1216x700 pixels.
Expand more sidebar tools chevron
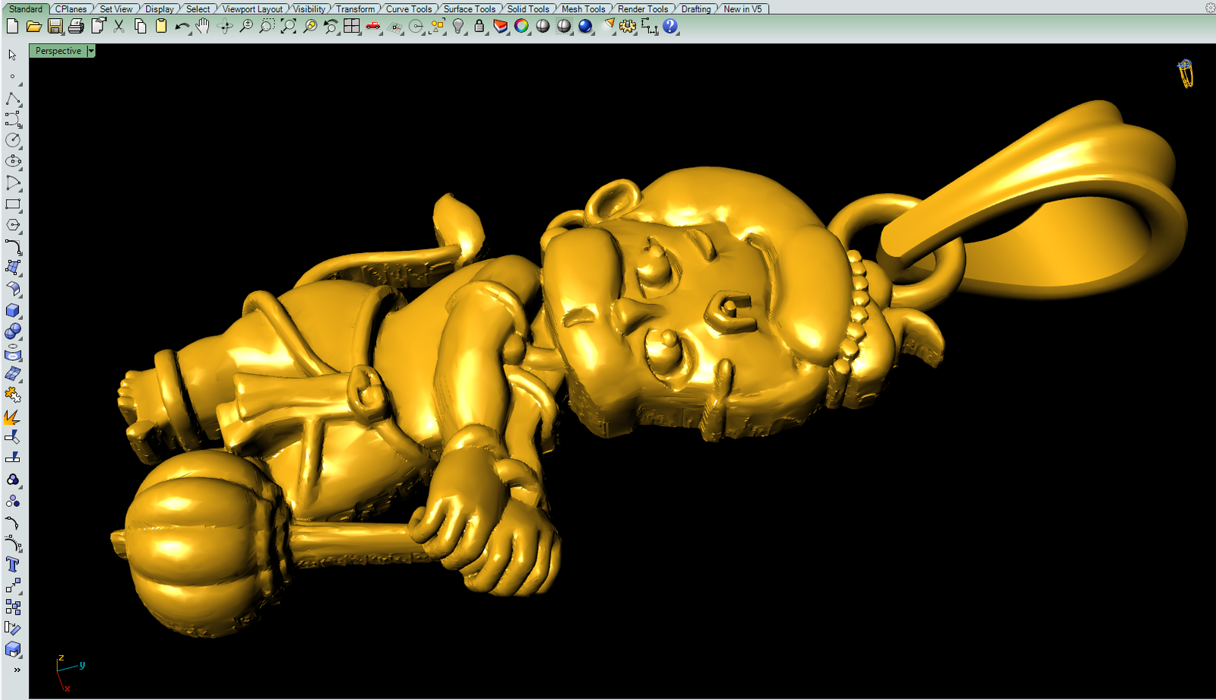point(17,670)
